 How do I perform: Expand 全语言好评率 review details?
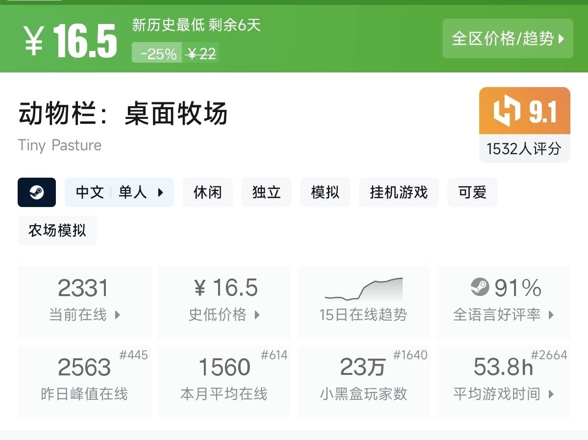click(503, 302)
